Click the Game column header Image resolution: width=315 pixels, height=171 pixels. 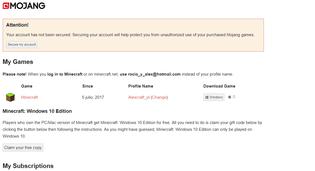pos(27,86)
